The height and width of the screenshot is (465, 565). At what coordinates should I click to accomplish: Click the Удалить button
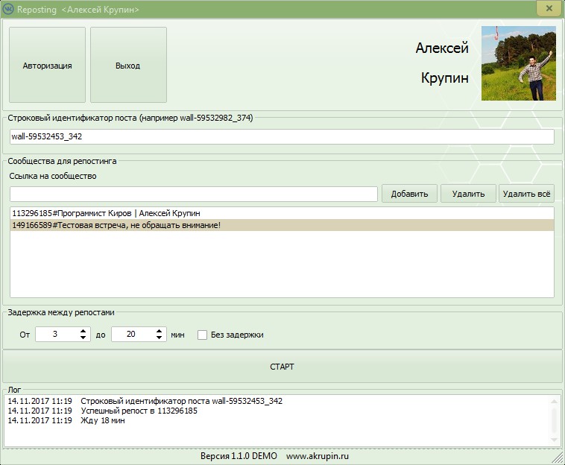[468, 194]
